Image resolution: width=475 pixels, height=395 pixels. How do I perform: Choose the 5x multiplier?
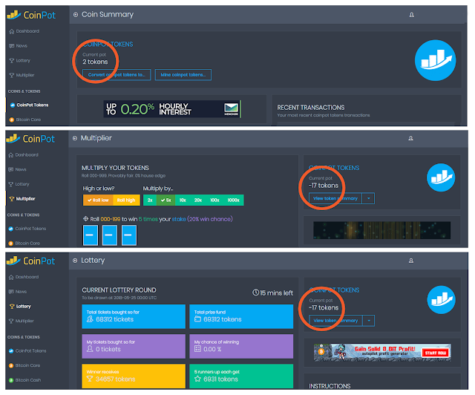click(x=166, y=200)
